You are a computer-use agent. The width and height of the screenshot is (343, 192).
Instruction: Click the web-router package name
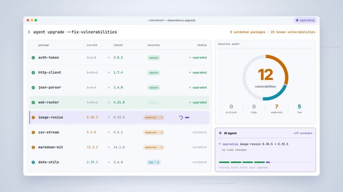[x=49, y=102]
